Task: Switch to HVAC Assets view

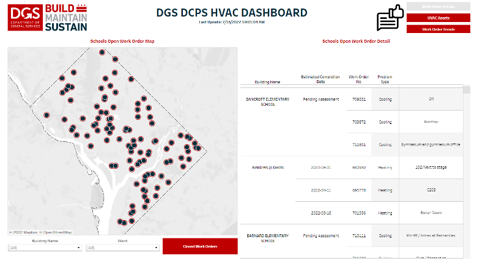Action: (438, 18)
